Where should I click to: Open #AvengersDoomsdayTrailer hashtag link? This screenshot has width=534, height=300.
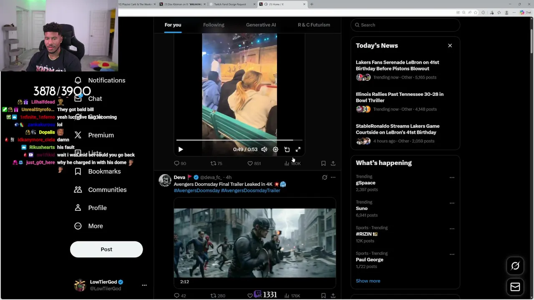pos(251,190)
